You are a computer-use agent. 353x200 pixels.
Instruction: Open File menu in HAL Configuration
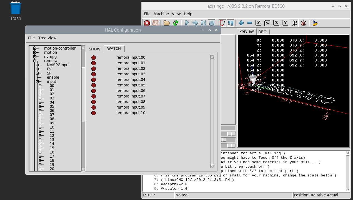tap(31, 38)
